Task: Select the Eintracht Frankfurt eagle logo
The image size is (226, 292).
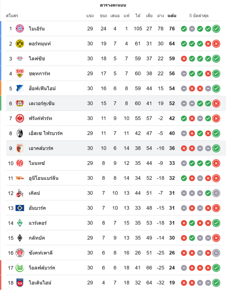Action: [x=20, y=118]
